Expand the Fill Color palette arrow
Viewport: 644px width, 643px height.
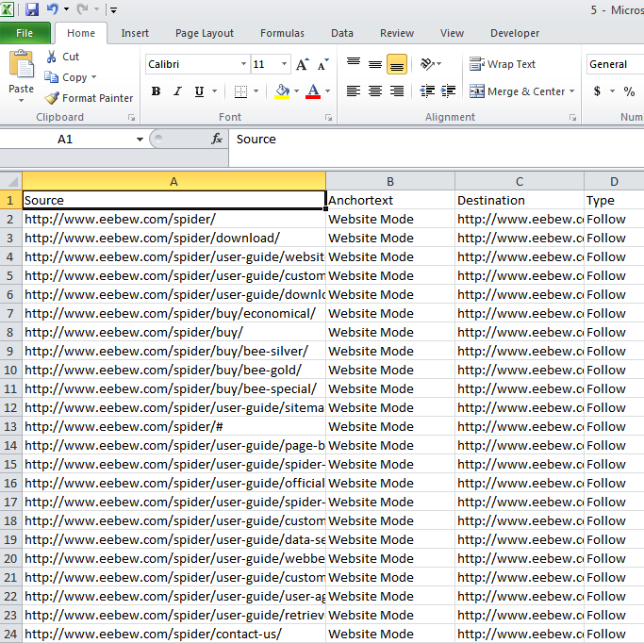[296, 91]
